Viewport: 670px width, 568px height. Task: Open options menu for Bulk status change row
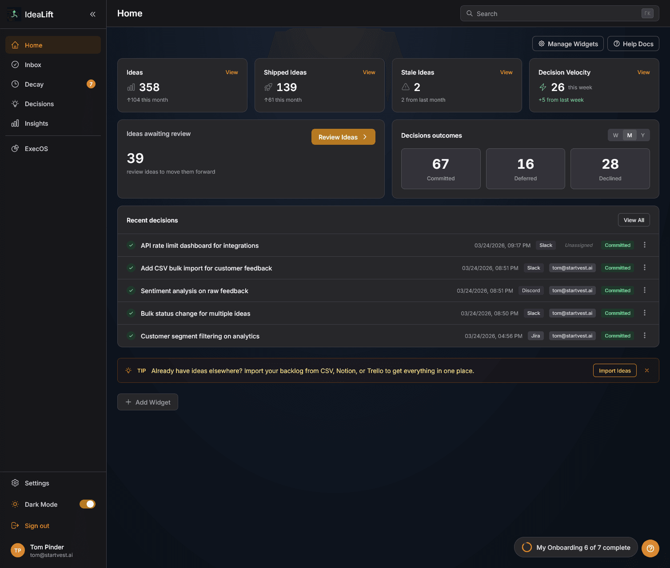pyautogui.click(x=645, y=313)
